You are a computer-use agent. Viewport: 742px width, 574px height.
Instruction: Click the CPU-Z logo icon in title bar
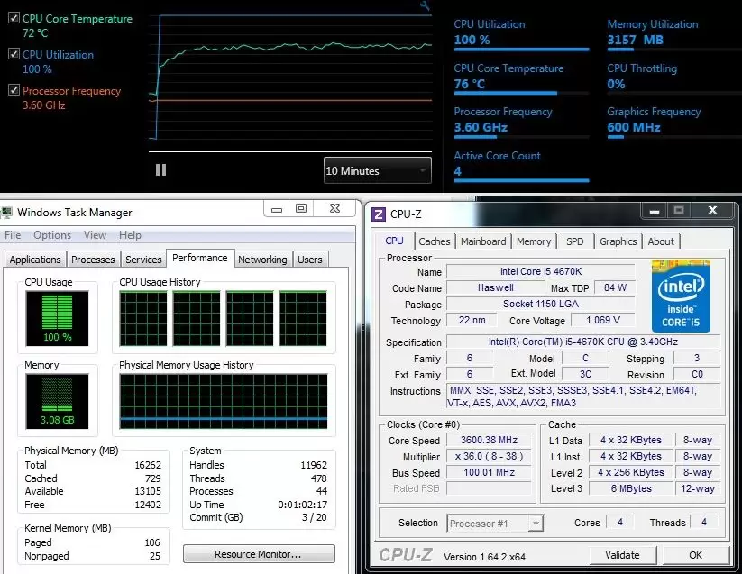click(x=379, y=214)
